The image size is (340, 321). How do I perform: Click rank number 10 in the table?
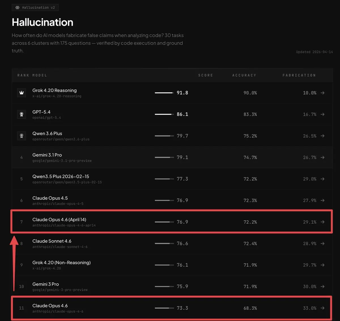click(22, 286)
